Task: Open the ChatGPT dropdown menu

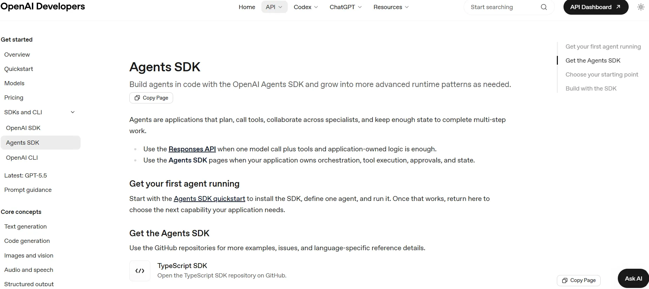Action: click(346, 7)
